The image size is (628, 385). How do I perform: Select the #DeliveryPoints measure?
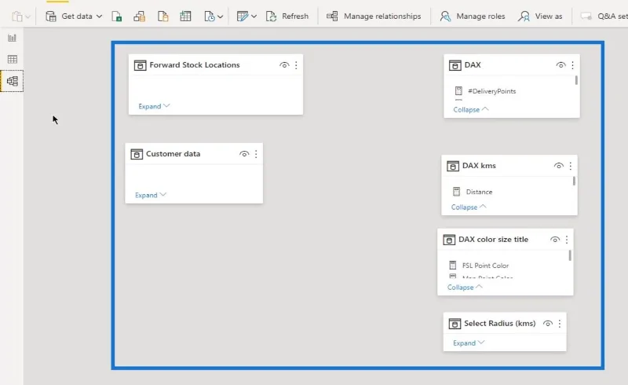click(492, 91)
